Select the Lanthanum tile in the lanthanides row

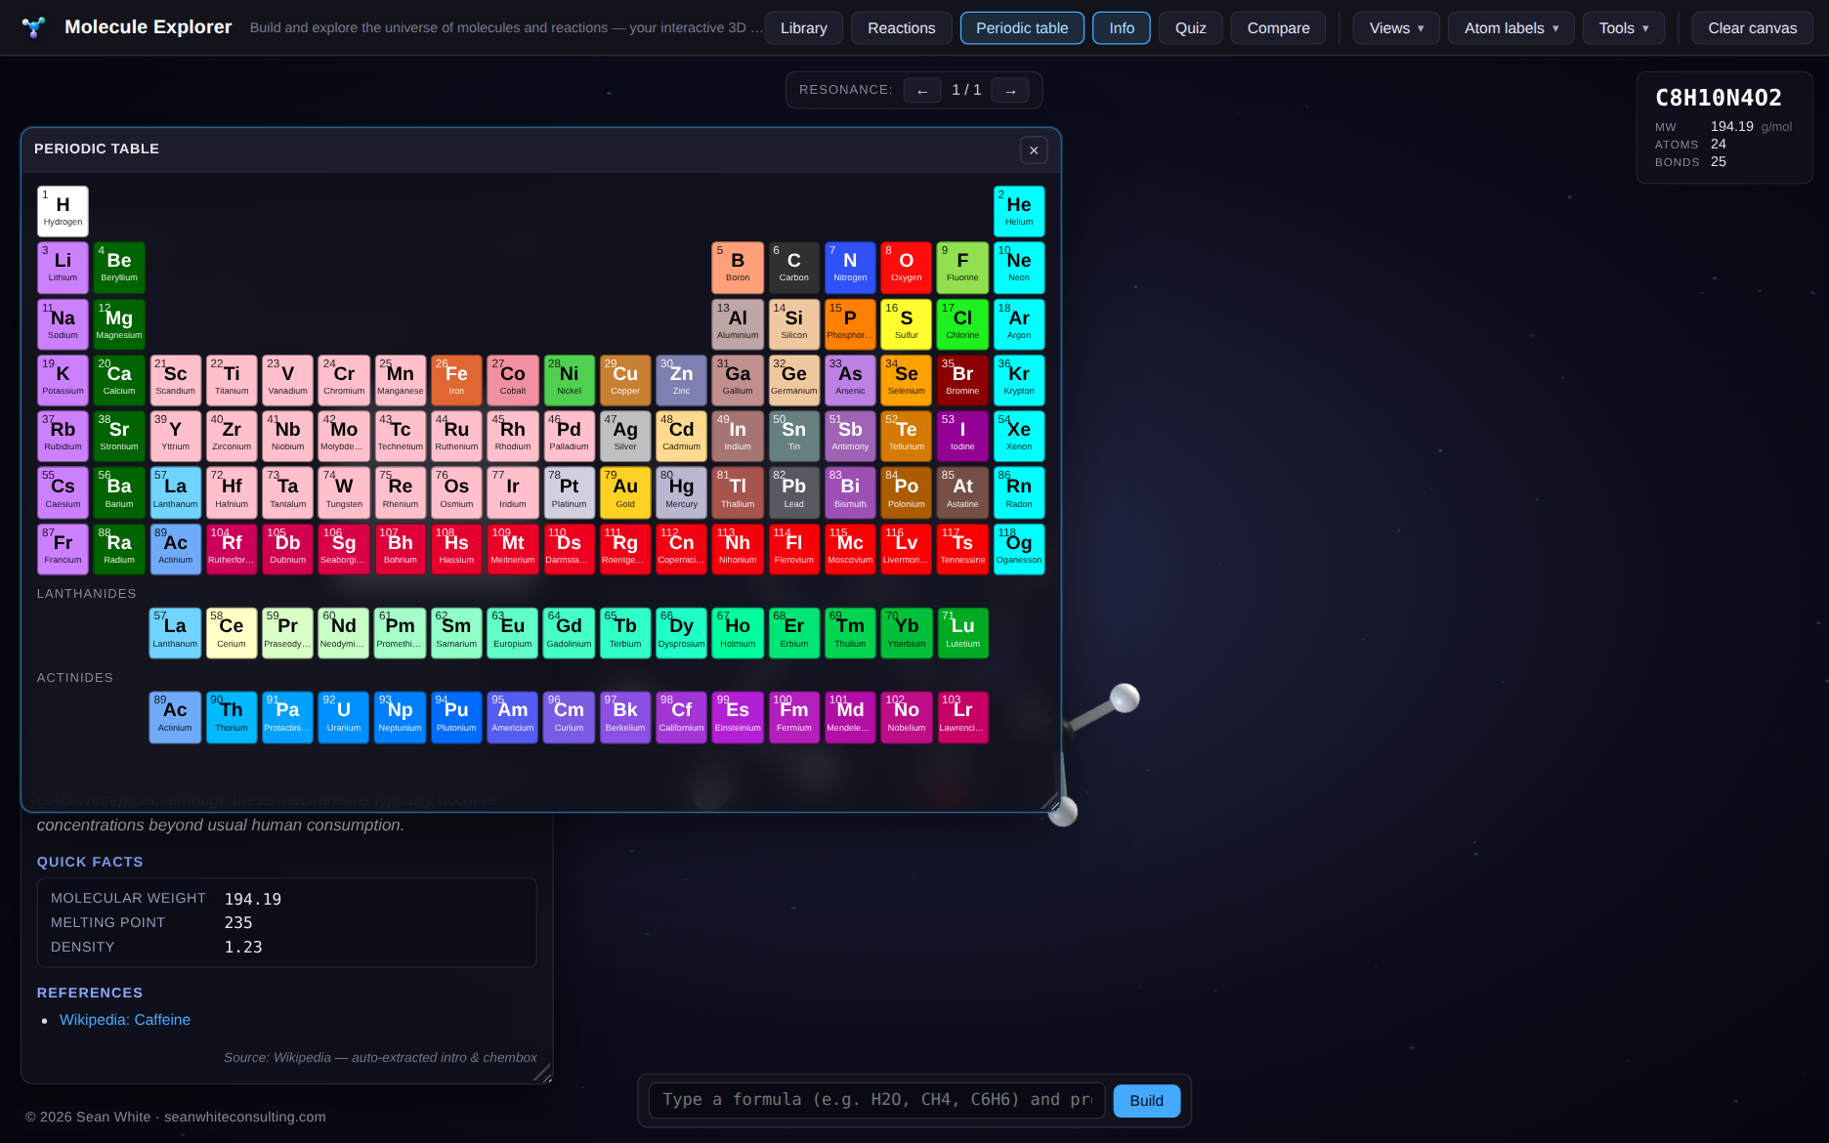[x=175, y=633]
